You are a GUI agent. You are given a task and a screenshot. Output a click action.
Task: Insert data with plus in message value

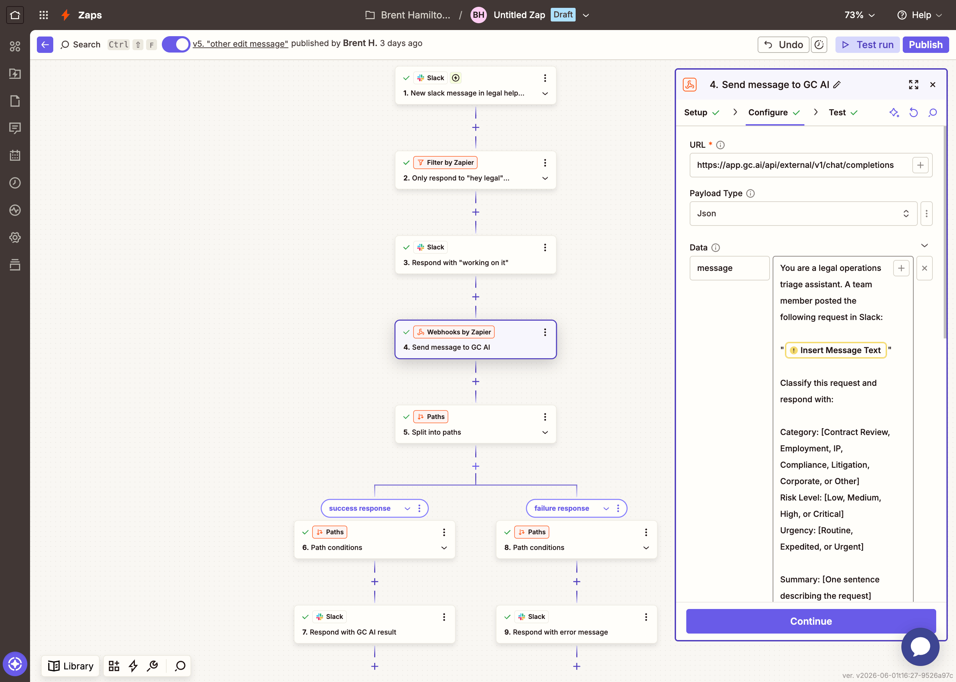901,269
